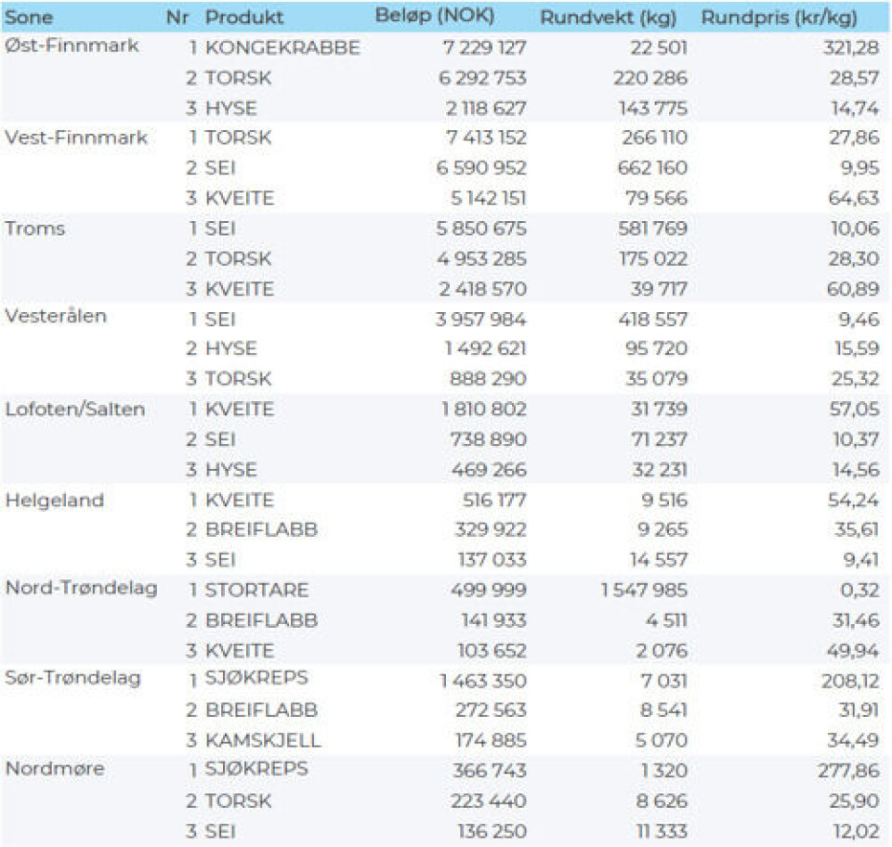Select the KAMSKJELL product cell
The width and height of the screenshot is (892, 847).
pos(263,740)
